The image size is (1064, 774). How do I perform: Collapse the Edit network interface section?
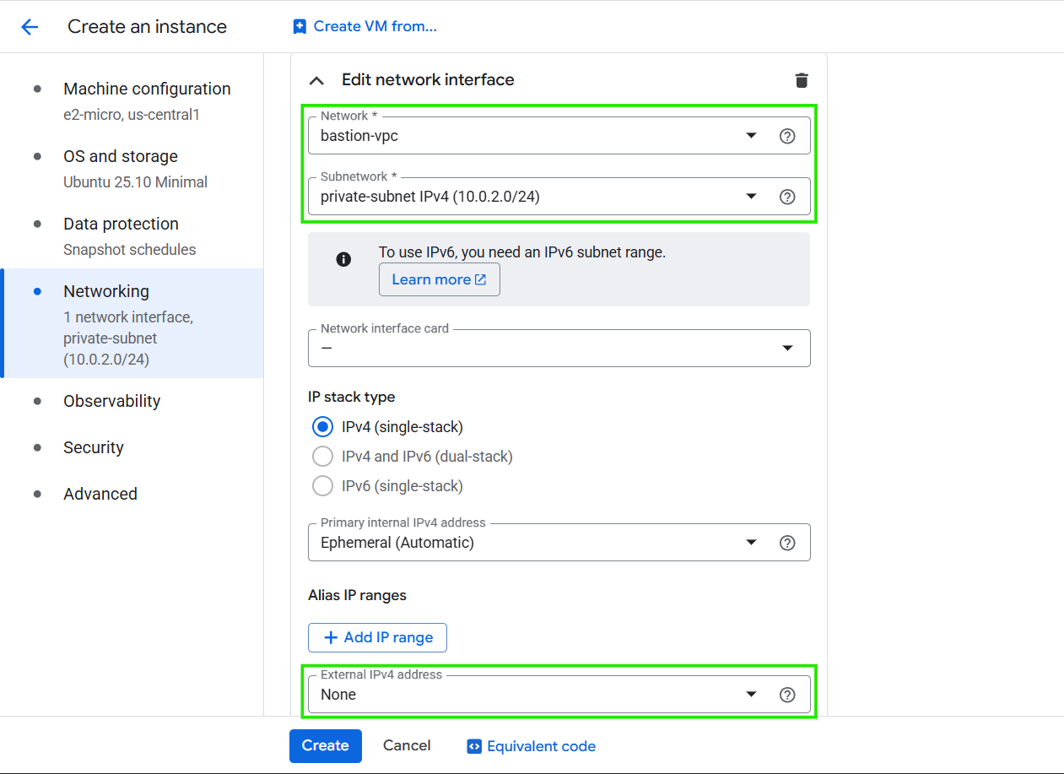tap(316, 80)
